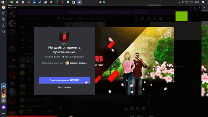Open Discord direct messages home icon
Screen dimensions: 208x117
click(x=12, y=14)
